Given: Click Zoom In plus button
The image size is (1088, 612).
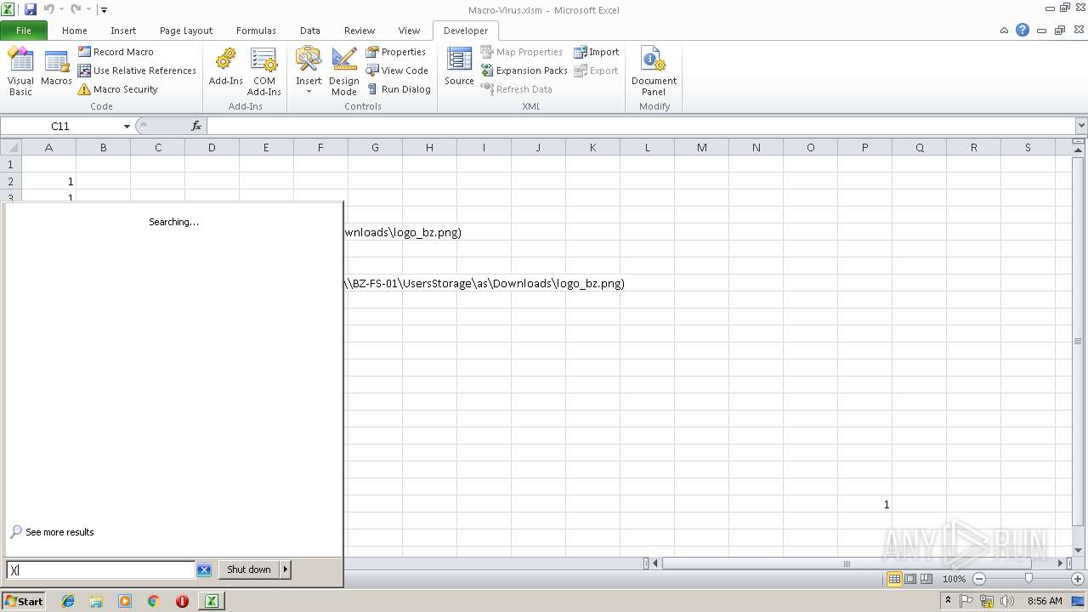Looking at the screenshot, I should point(1078,579).
